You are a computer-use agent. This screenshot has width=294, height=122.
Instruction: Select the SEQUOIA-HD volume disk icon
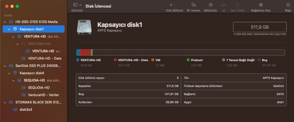(x=23, y=88)
